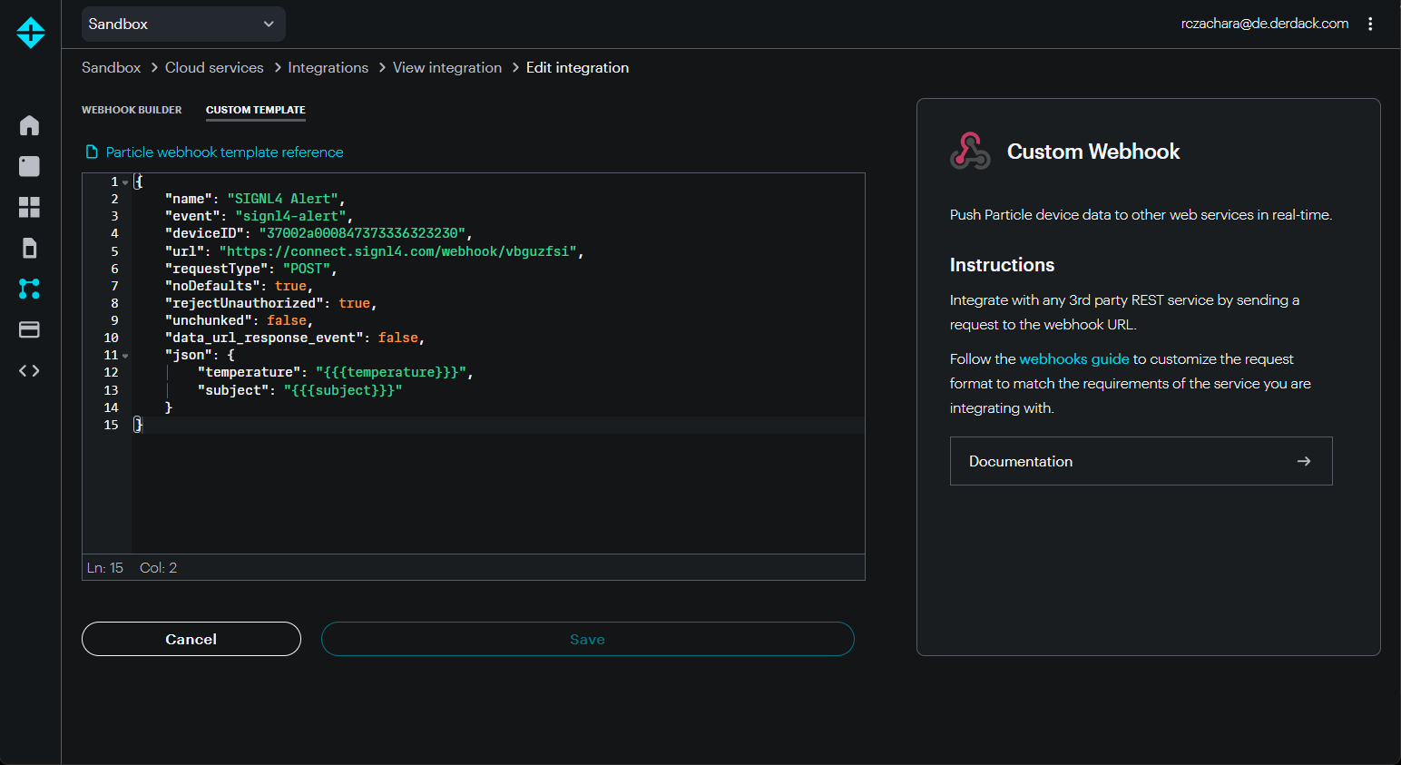The width and height of the screenshot is (1401, 765).
Task: Click the rejectUnauthorized true value
Action: (354, 303)
